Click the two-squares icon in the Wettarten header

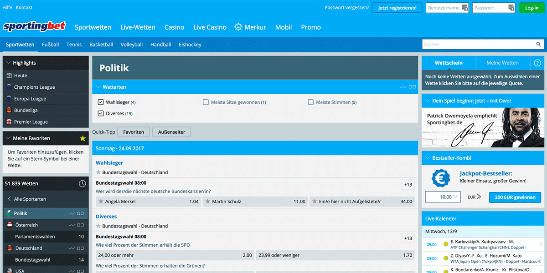pos(413,87)
